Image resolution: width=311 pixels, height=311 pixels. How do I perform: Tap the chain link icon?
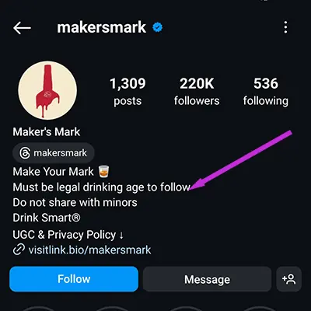(19, 250)
